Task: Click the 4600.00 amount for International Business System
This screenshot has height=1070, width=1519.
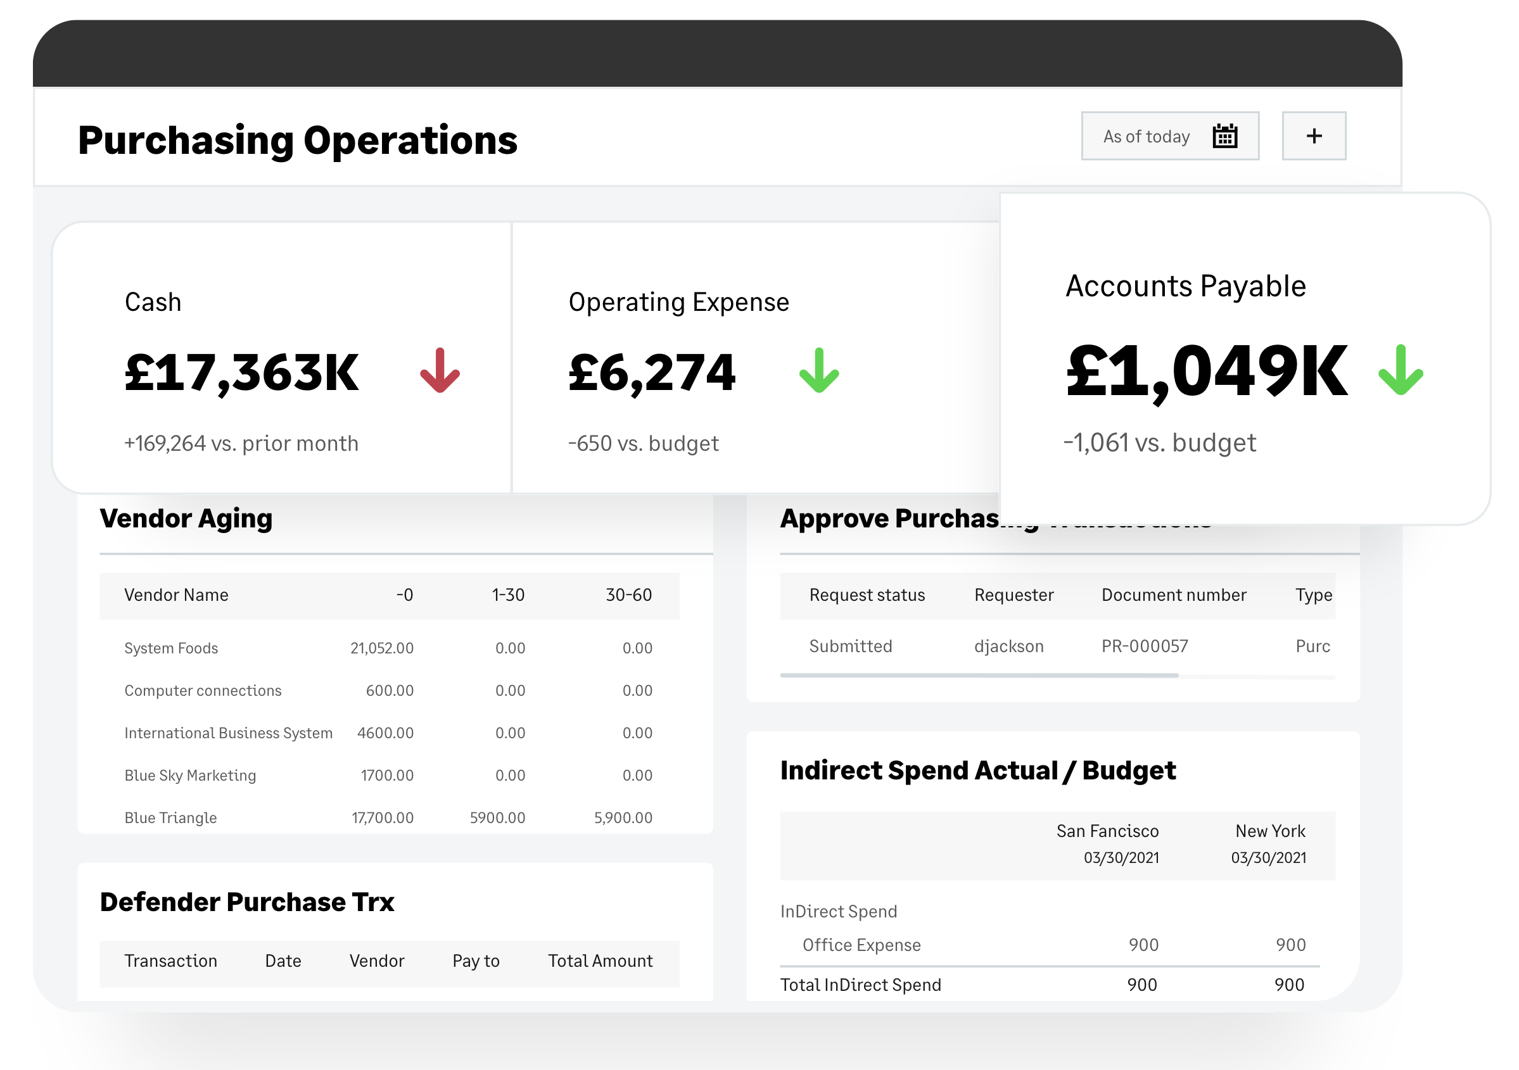Action: (x=385, y=733)
